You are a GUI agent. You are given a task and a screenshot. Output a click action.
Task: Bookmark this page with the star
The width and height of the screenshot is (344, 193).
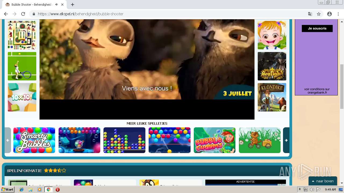coord(319,14)
